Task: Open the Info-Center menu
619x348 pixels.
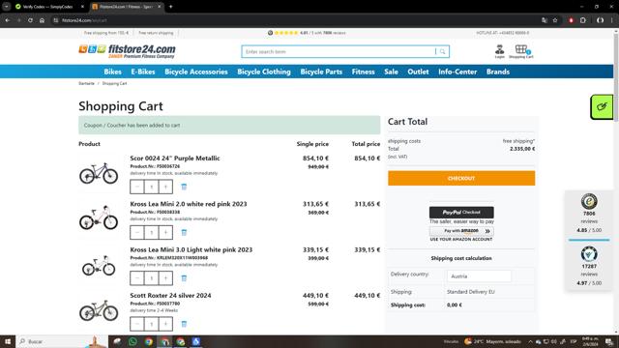Action: tap(457, 72)
